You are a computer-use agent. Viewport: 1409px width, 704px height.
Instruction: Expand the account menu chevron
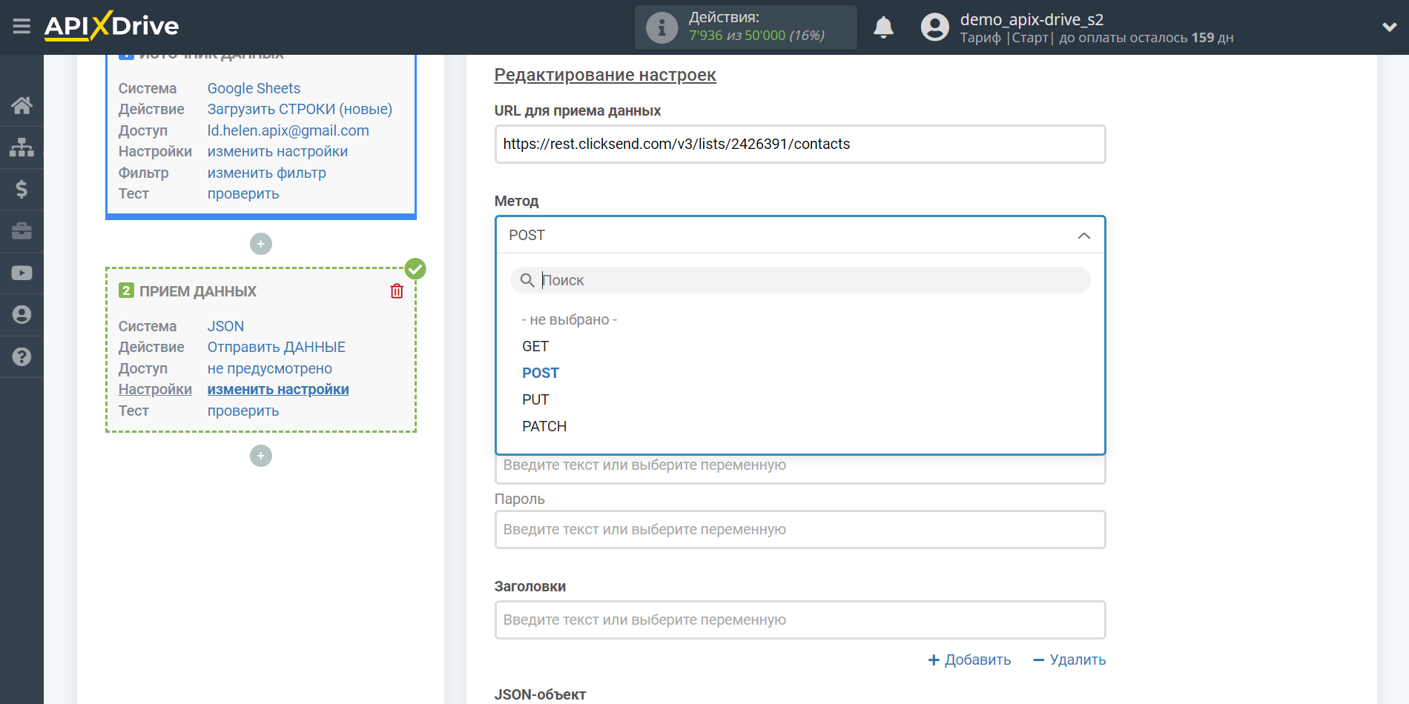point(1389,27)
